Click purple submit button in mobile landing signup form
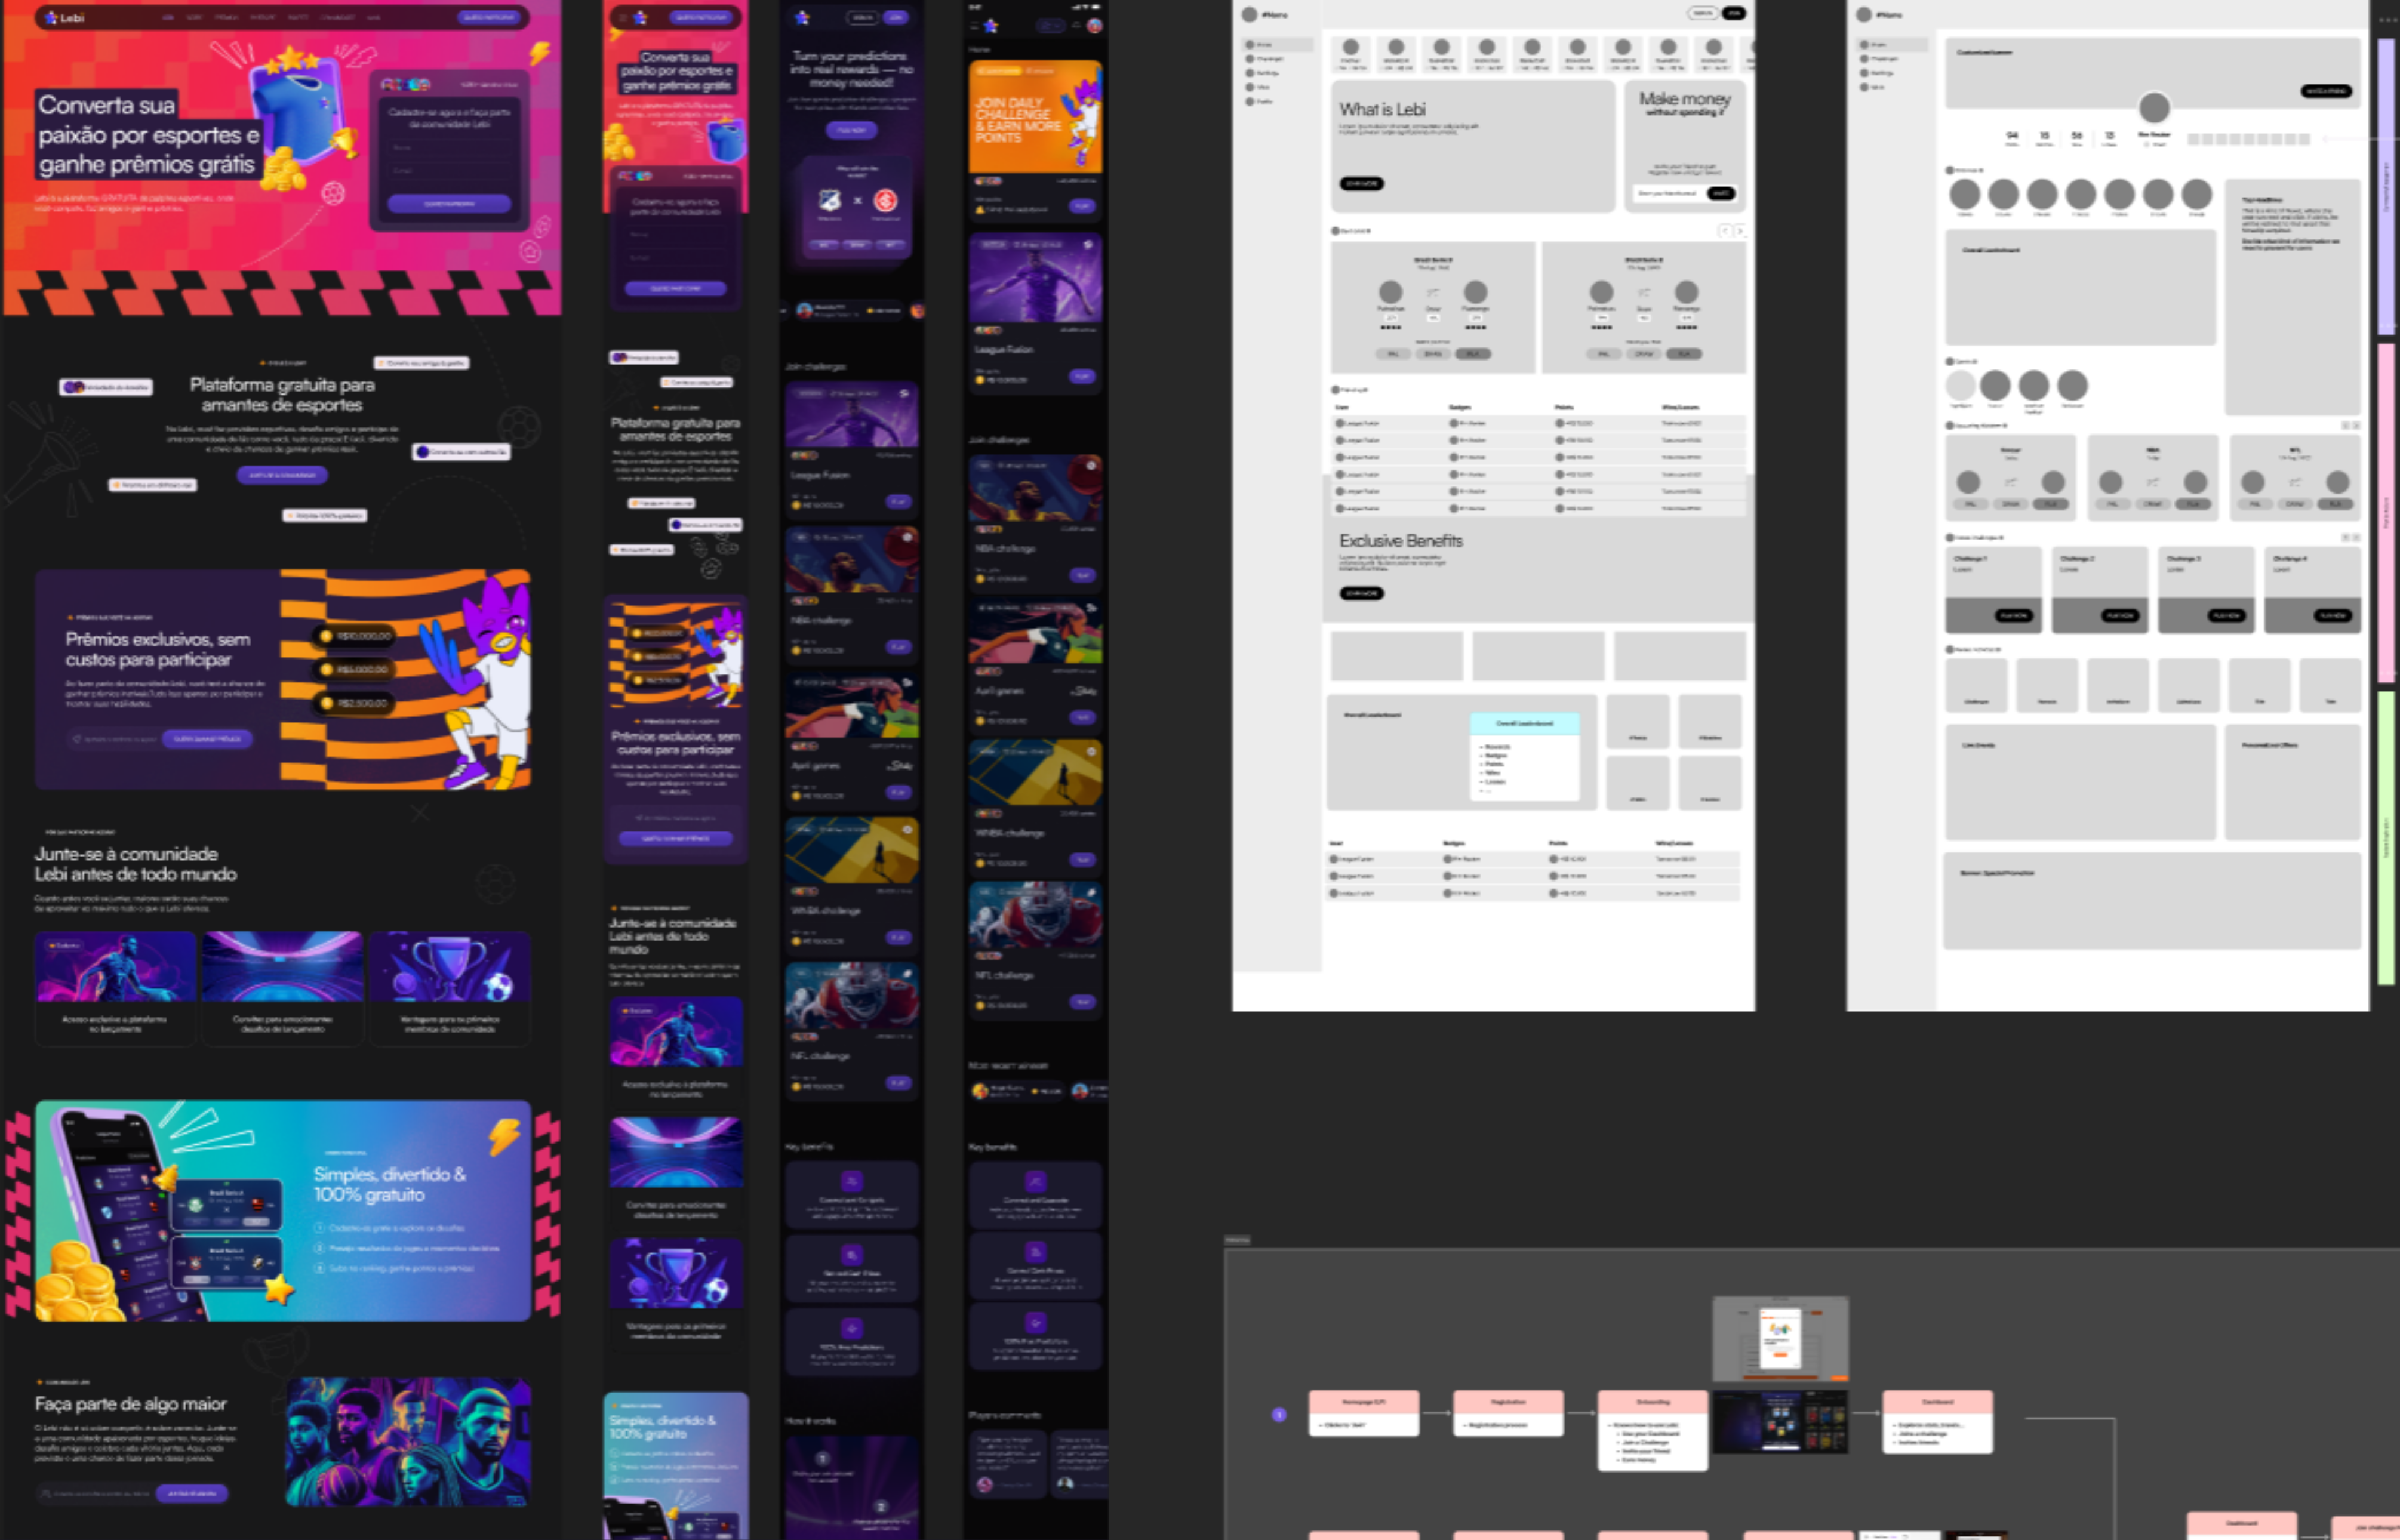Screen dimensions: 2400x1540 point(675,288)
